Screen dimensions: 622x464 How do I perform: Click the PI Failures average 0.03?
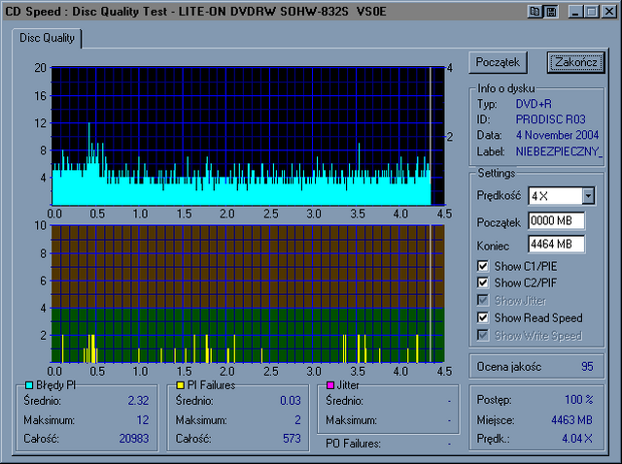point(291,401)
